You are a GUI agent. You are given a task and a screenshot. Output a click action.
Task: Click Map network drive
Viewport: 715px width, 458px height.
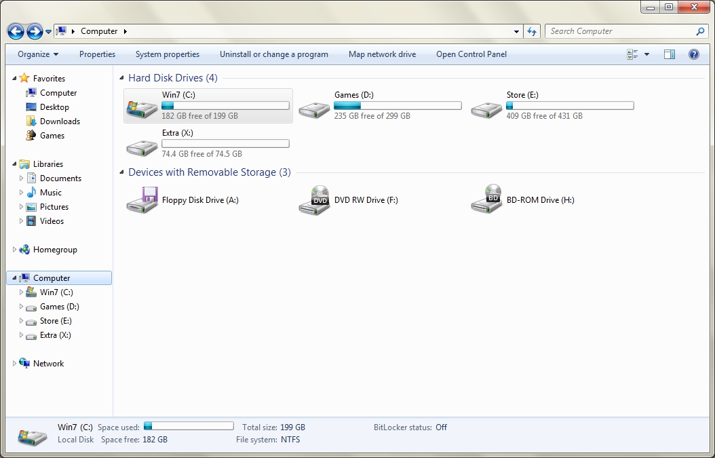[382, 54]
